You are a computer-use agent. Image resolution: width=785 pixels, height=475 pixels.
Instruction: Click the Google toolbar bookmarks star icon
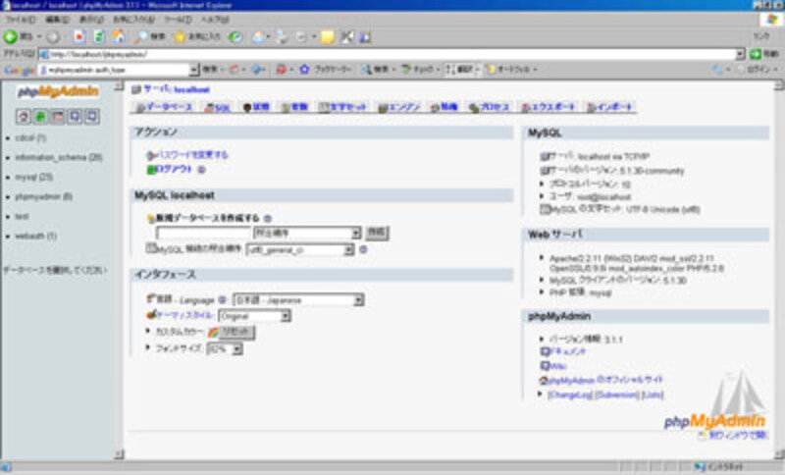[304, 70]
